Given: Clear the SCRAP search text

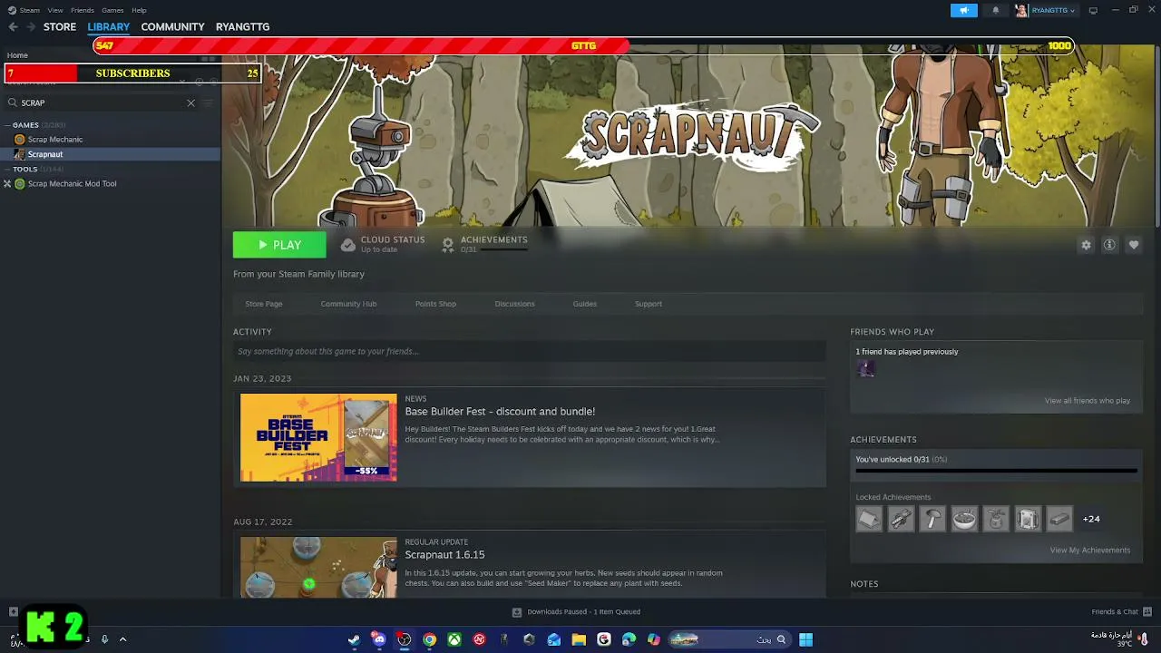Looking at the screenshot, I should [190, 103].
